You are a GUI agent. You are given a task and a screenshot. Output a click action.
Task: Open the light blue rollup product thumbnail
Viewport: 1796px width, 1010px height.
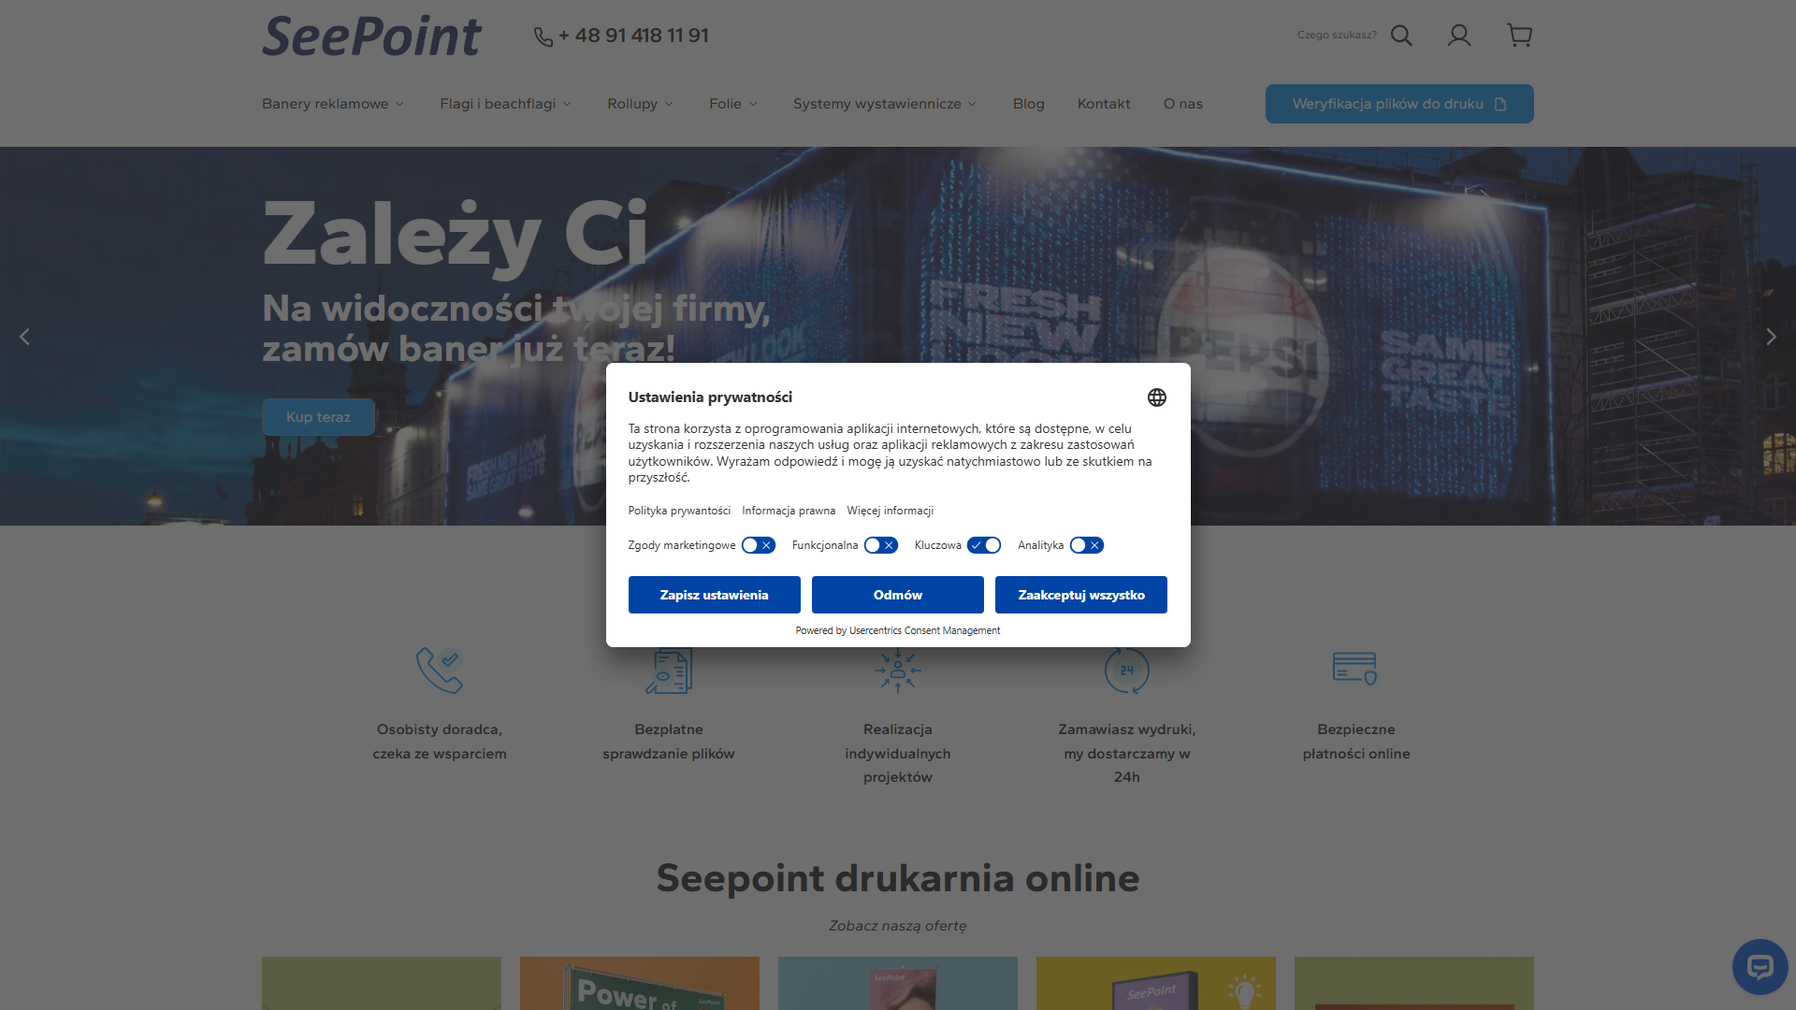898,983
